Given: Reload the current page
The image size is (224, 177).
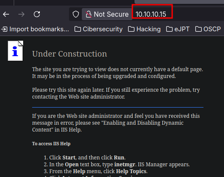Looking at the screenshot, I should pos(37,14).
